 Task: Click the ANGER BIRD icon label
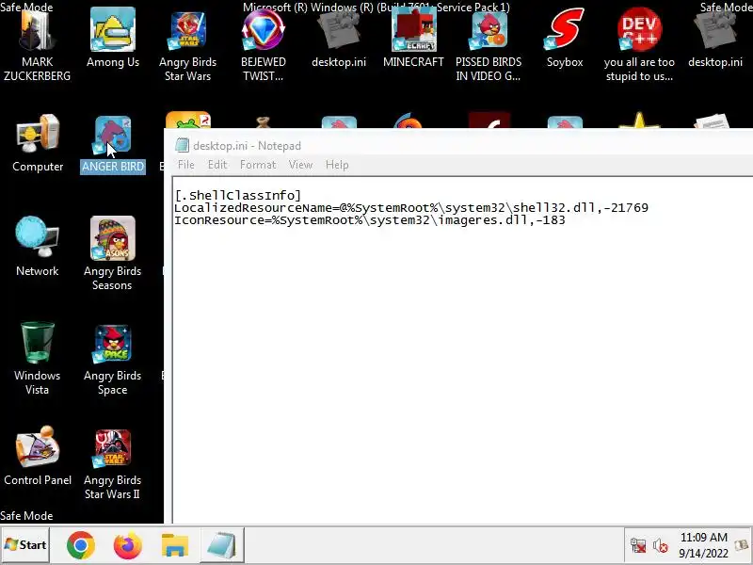tap(113, 167)
